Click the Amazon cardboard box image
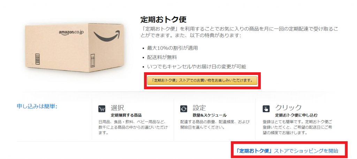This screenshot has width=357, height=159. [75, 48]
